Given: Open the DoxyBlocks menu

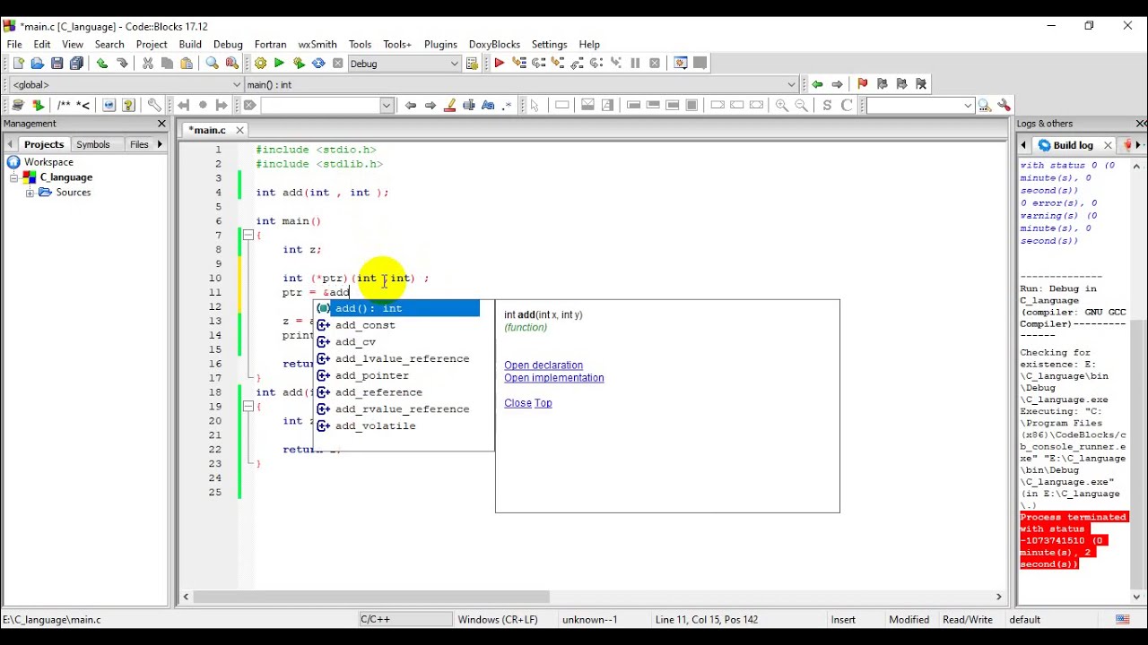Looking at the screenshot, I should tap(494, 44).
